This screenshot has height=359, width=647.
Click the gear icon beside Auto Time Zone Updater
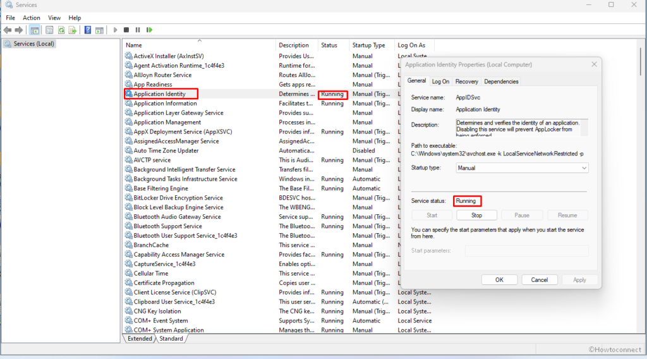point(129,150)
